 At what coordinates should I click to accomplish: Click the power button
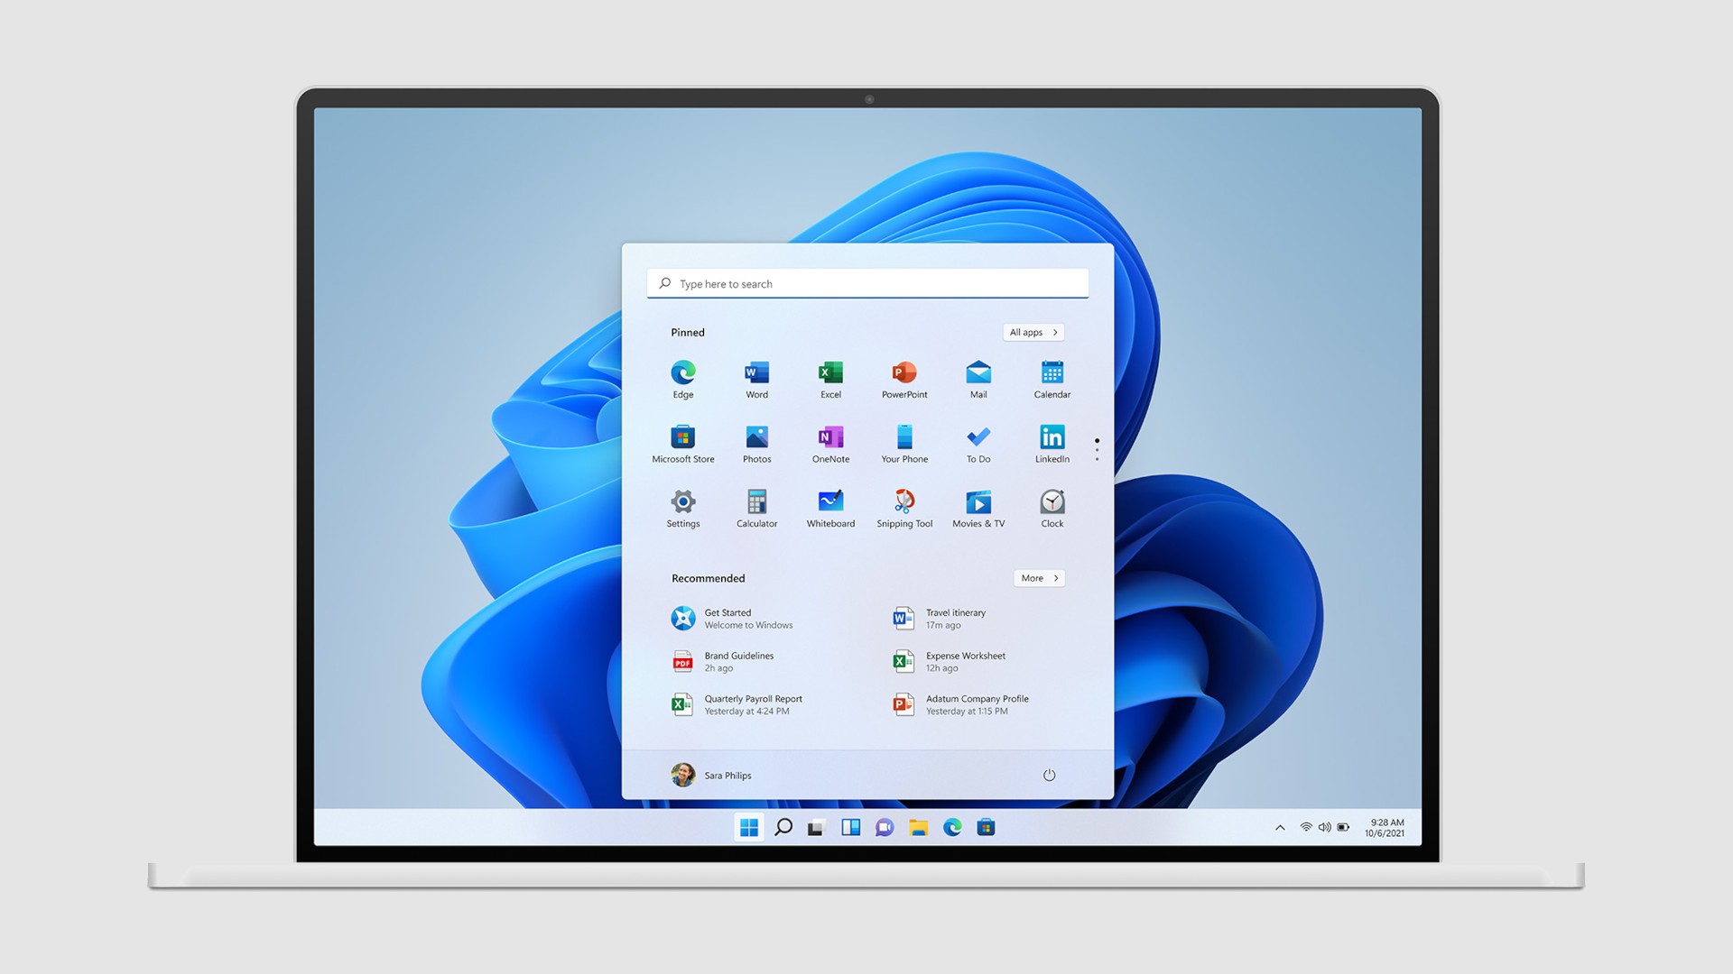[1049, 774]
